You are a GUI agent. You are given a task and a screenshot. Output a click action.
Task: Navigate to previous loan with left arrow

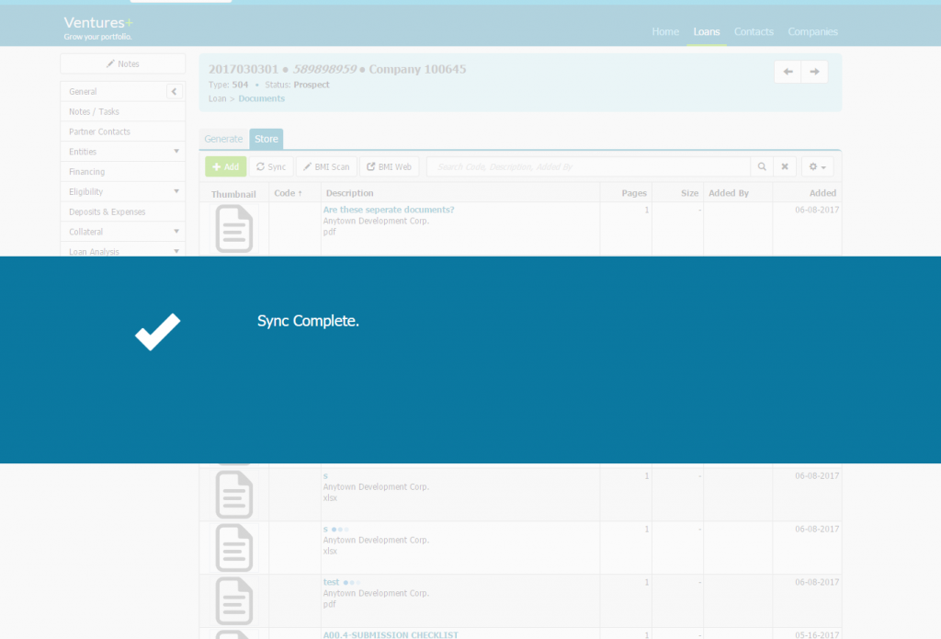[788, 72]
